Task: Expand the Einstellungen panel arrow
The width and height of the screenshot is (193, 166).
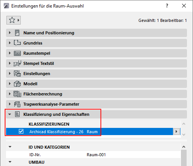Action: pyautogui.click(x=10, y=74)
